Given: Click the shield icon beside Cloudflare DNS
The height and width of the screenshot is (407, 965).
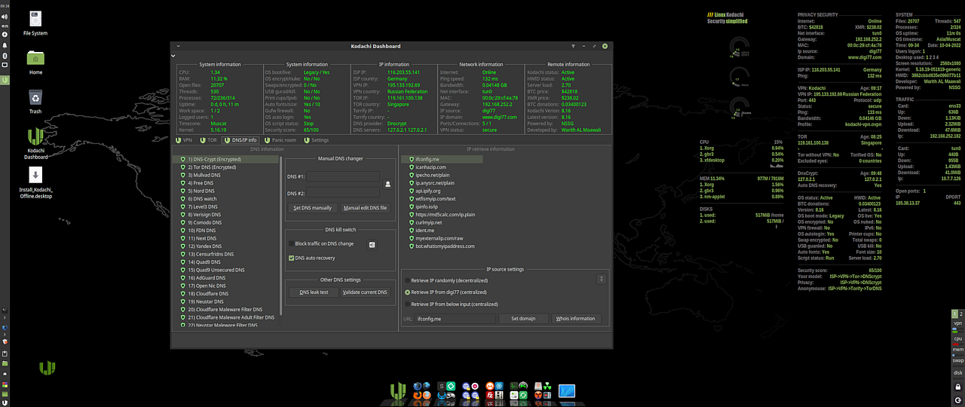Looking at the screenshot, I should click(182, 293).
